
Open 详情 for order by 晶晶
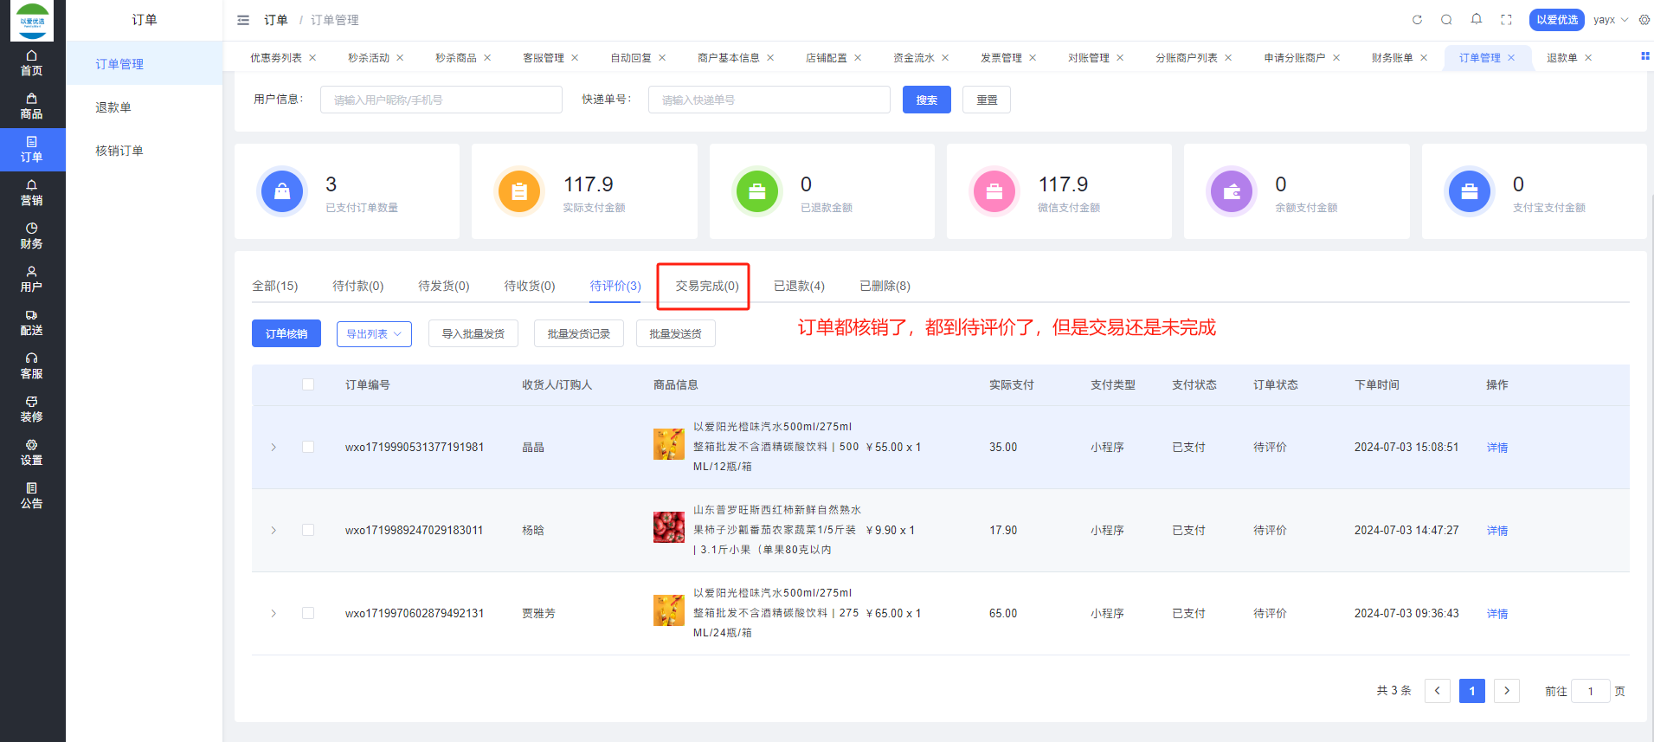[x=1497, y=448]
